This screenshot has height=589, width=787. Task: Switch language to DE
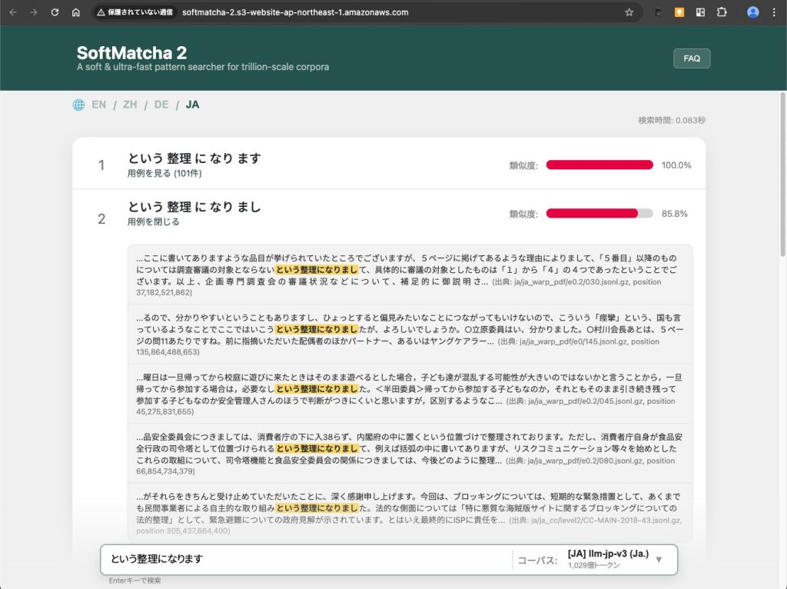[161, 105]
